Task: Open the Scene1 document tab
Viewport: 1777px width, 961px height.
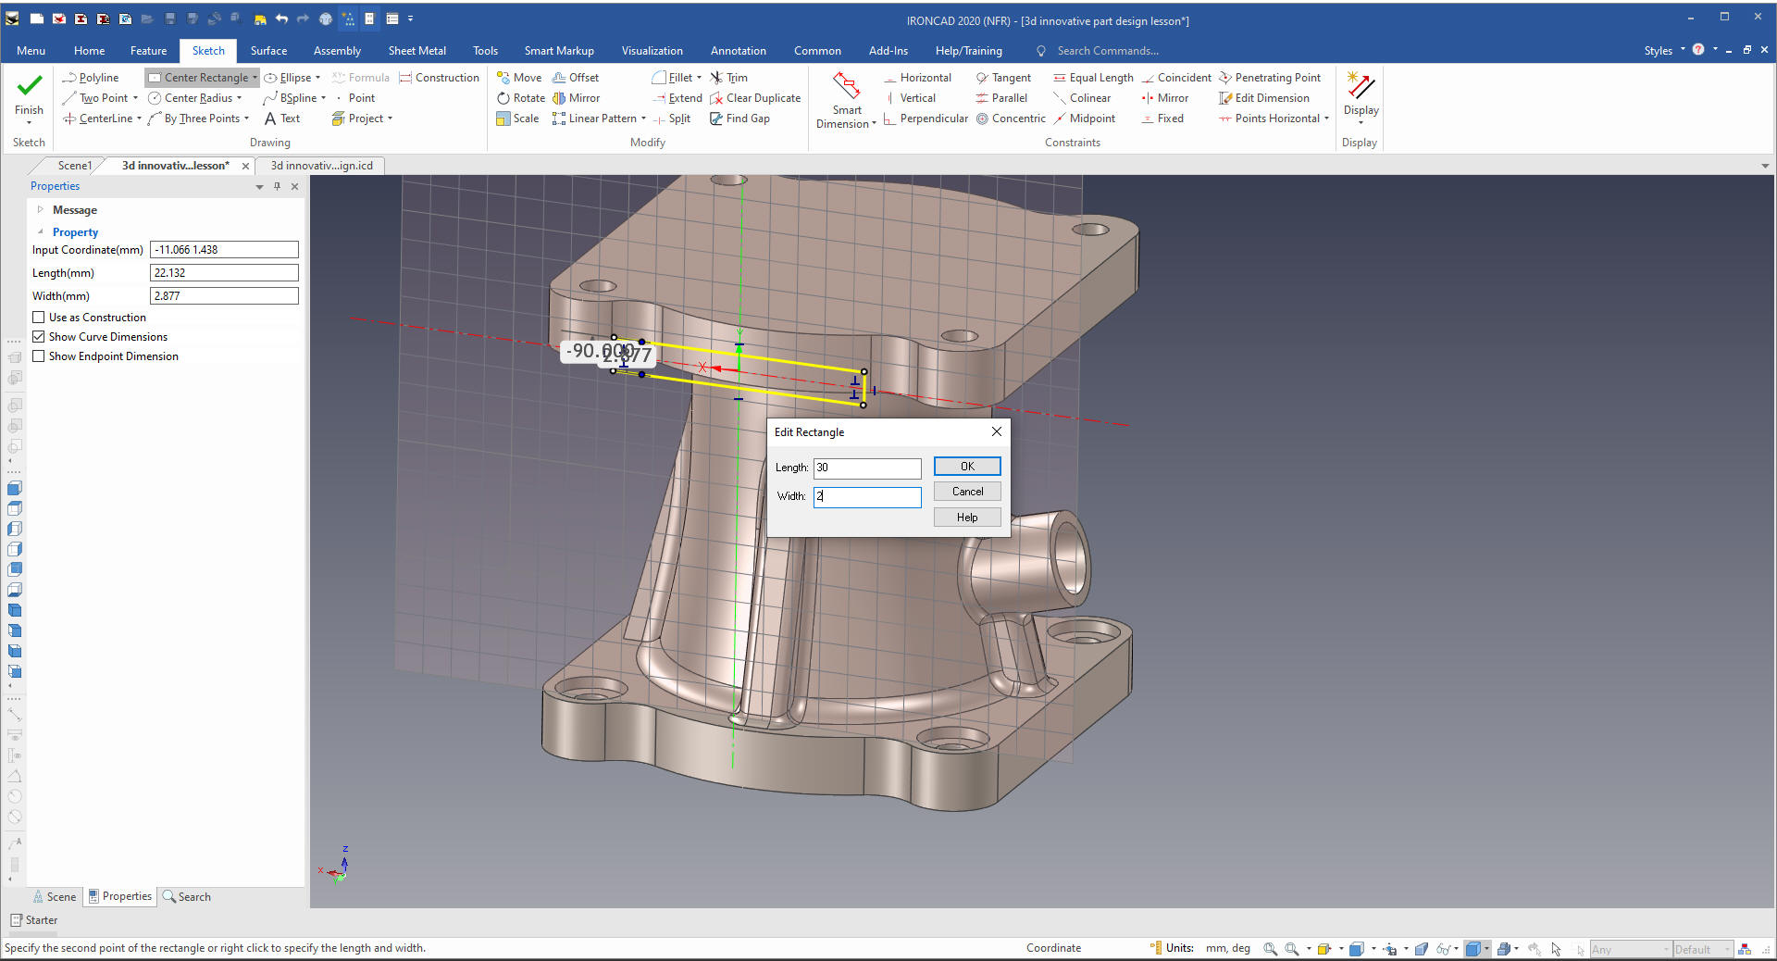Action: [74, 166]
